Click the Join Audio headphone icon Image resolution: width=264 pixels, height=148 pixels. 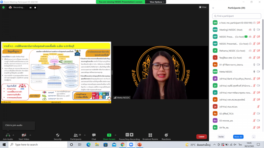pyautogui.click(x=8, y=135)
